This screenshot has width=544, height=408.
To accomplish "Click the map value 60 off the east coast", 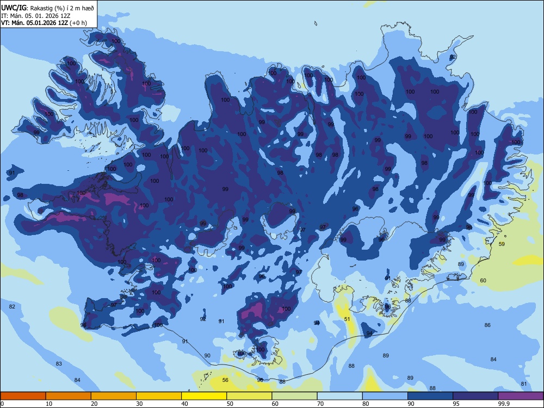I will pyautogui.click(x=483, y=280).
